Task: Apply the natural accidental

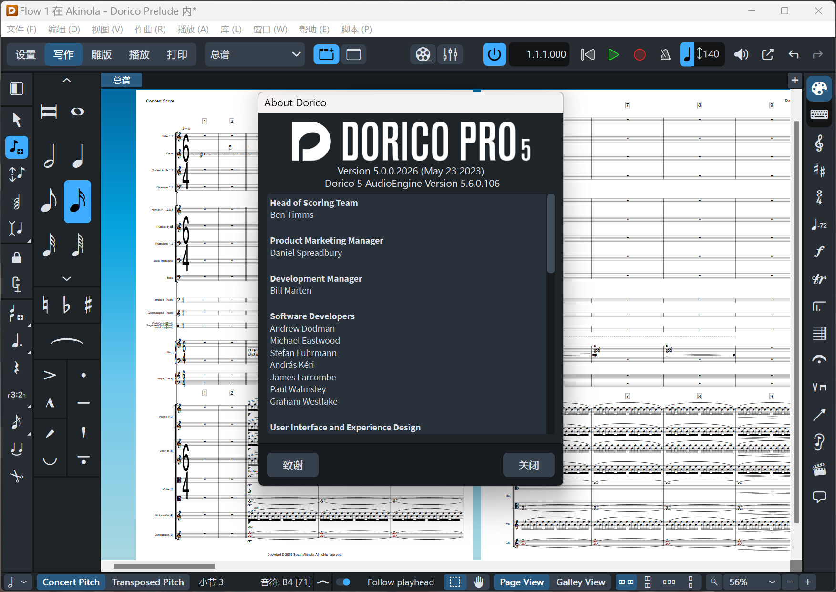Action: click(46, 305)
